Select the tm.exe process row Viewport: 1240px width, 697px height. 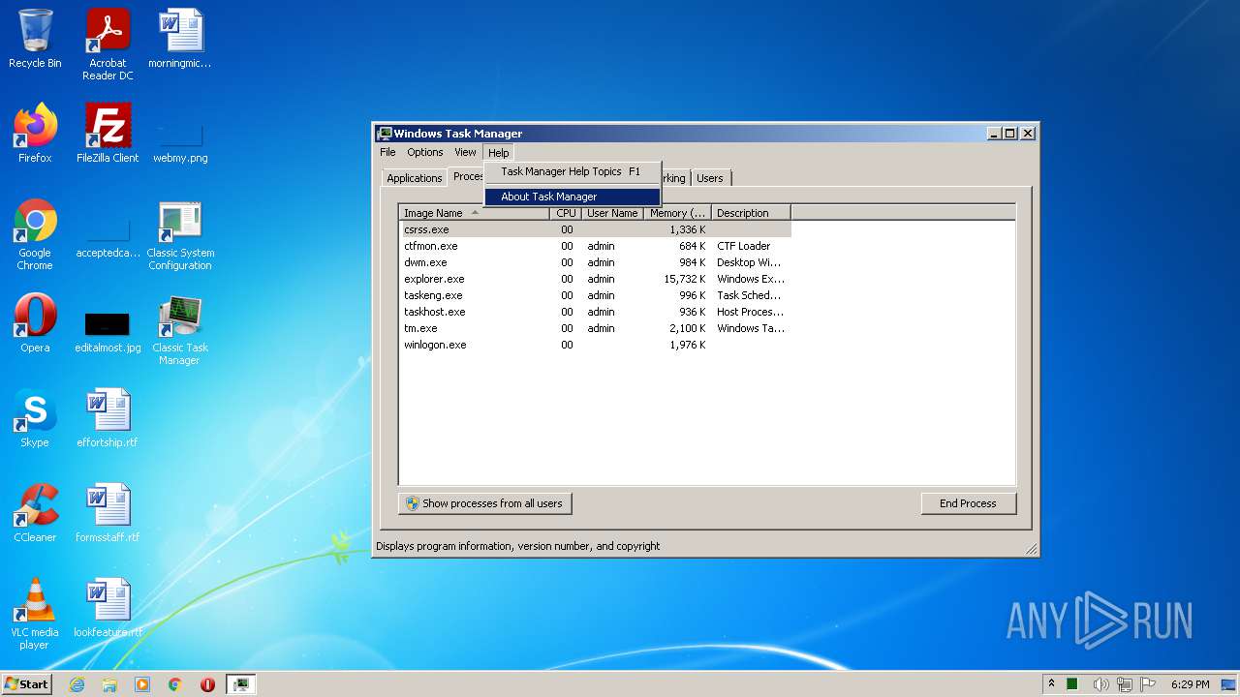[x=595, y=328]
